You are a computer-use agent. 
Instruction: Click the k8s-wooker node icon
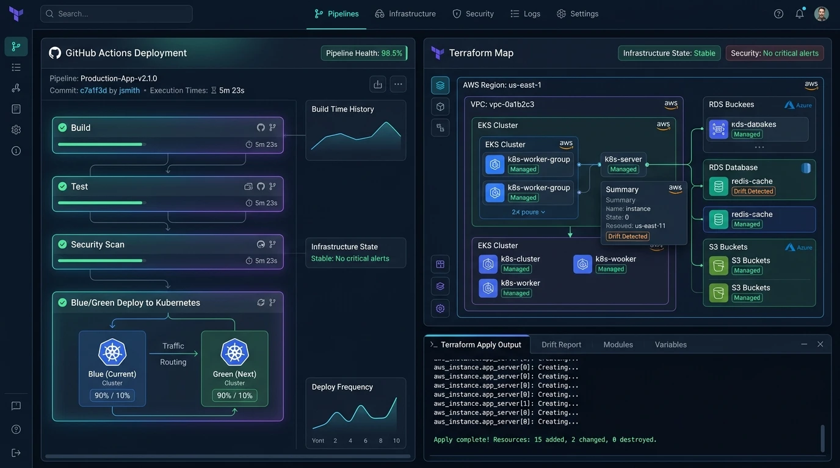click(582, 264)
